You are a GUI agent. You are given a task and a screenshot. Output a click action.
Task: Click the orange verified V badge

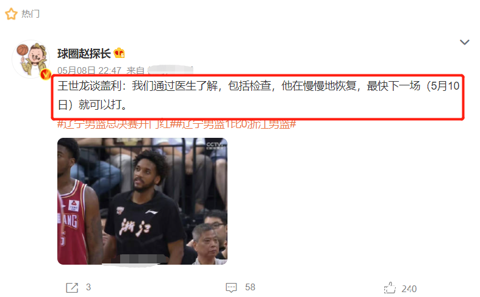point(46,74)
